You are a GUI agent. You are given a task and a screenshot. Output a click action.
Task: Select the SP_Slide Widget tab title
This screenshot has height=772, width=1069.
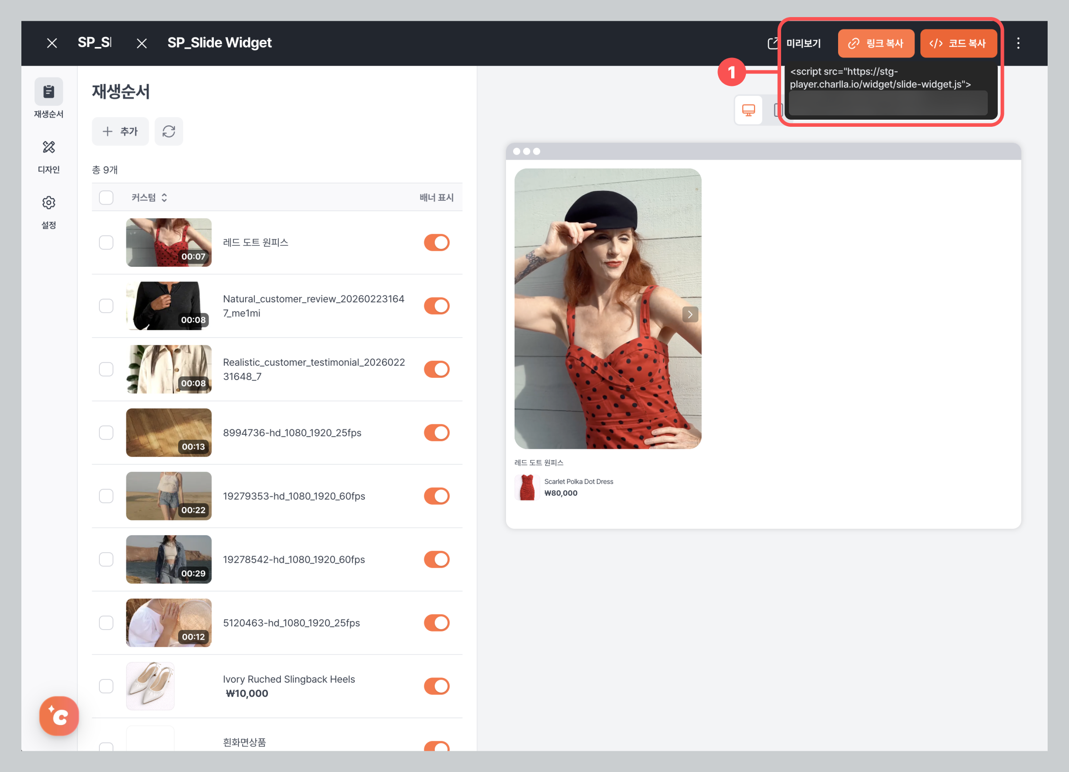[220, 43]
